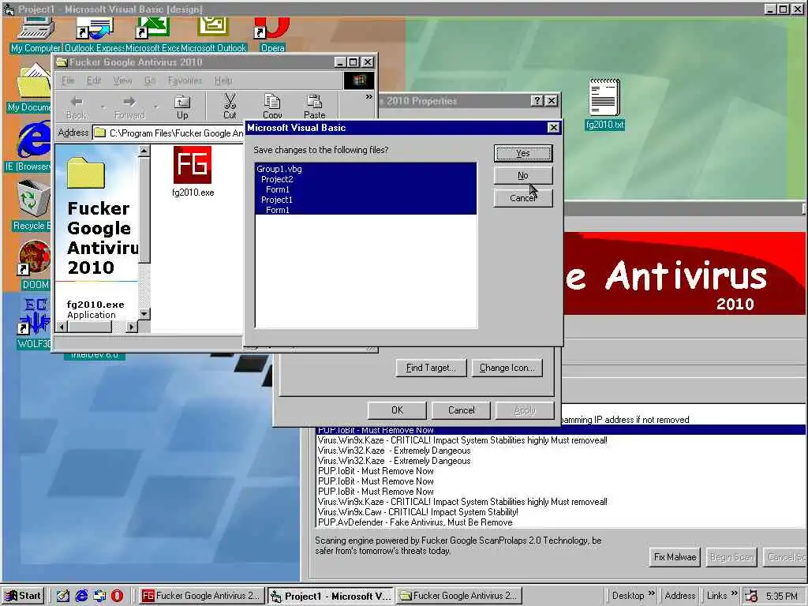Click Change Icon button in Properties
Image resolution: width=808 pixels, height=606 pixels.
(507, 368)
